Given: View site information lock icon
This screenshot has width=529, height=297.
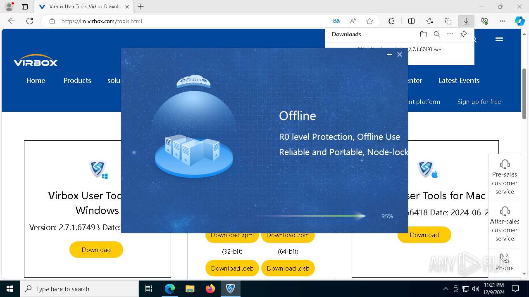Looking at the screenshot, I should click(52, 21).
